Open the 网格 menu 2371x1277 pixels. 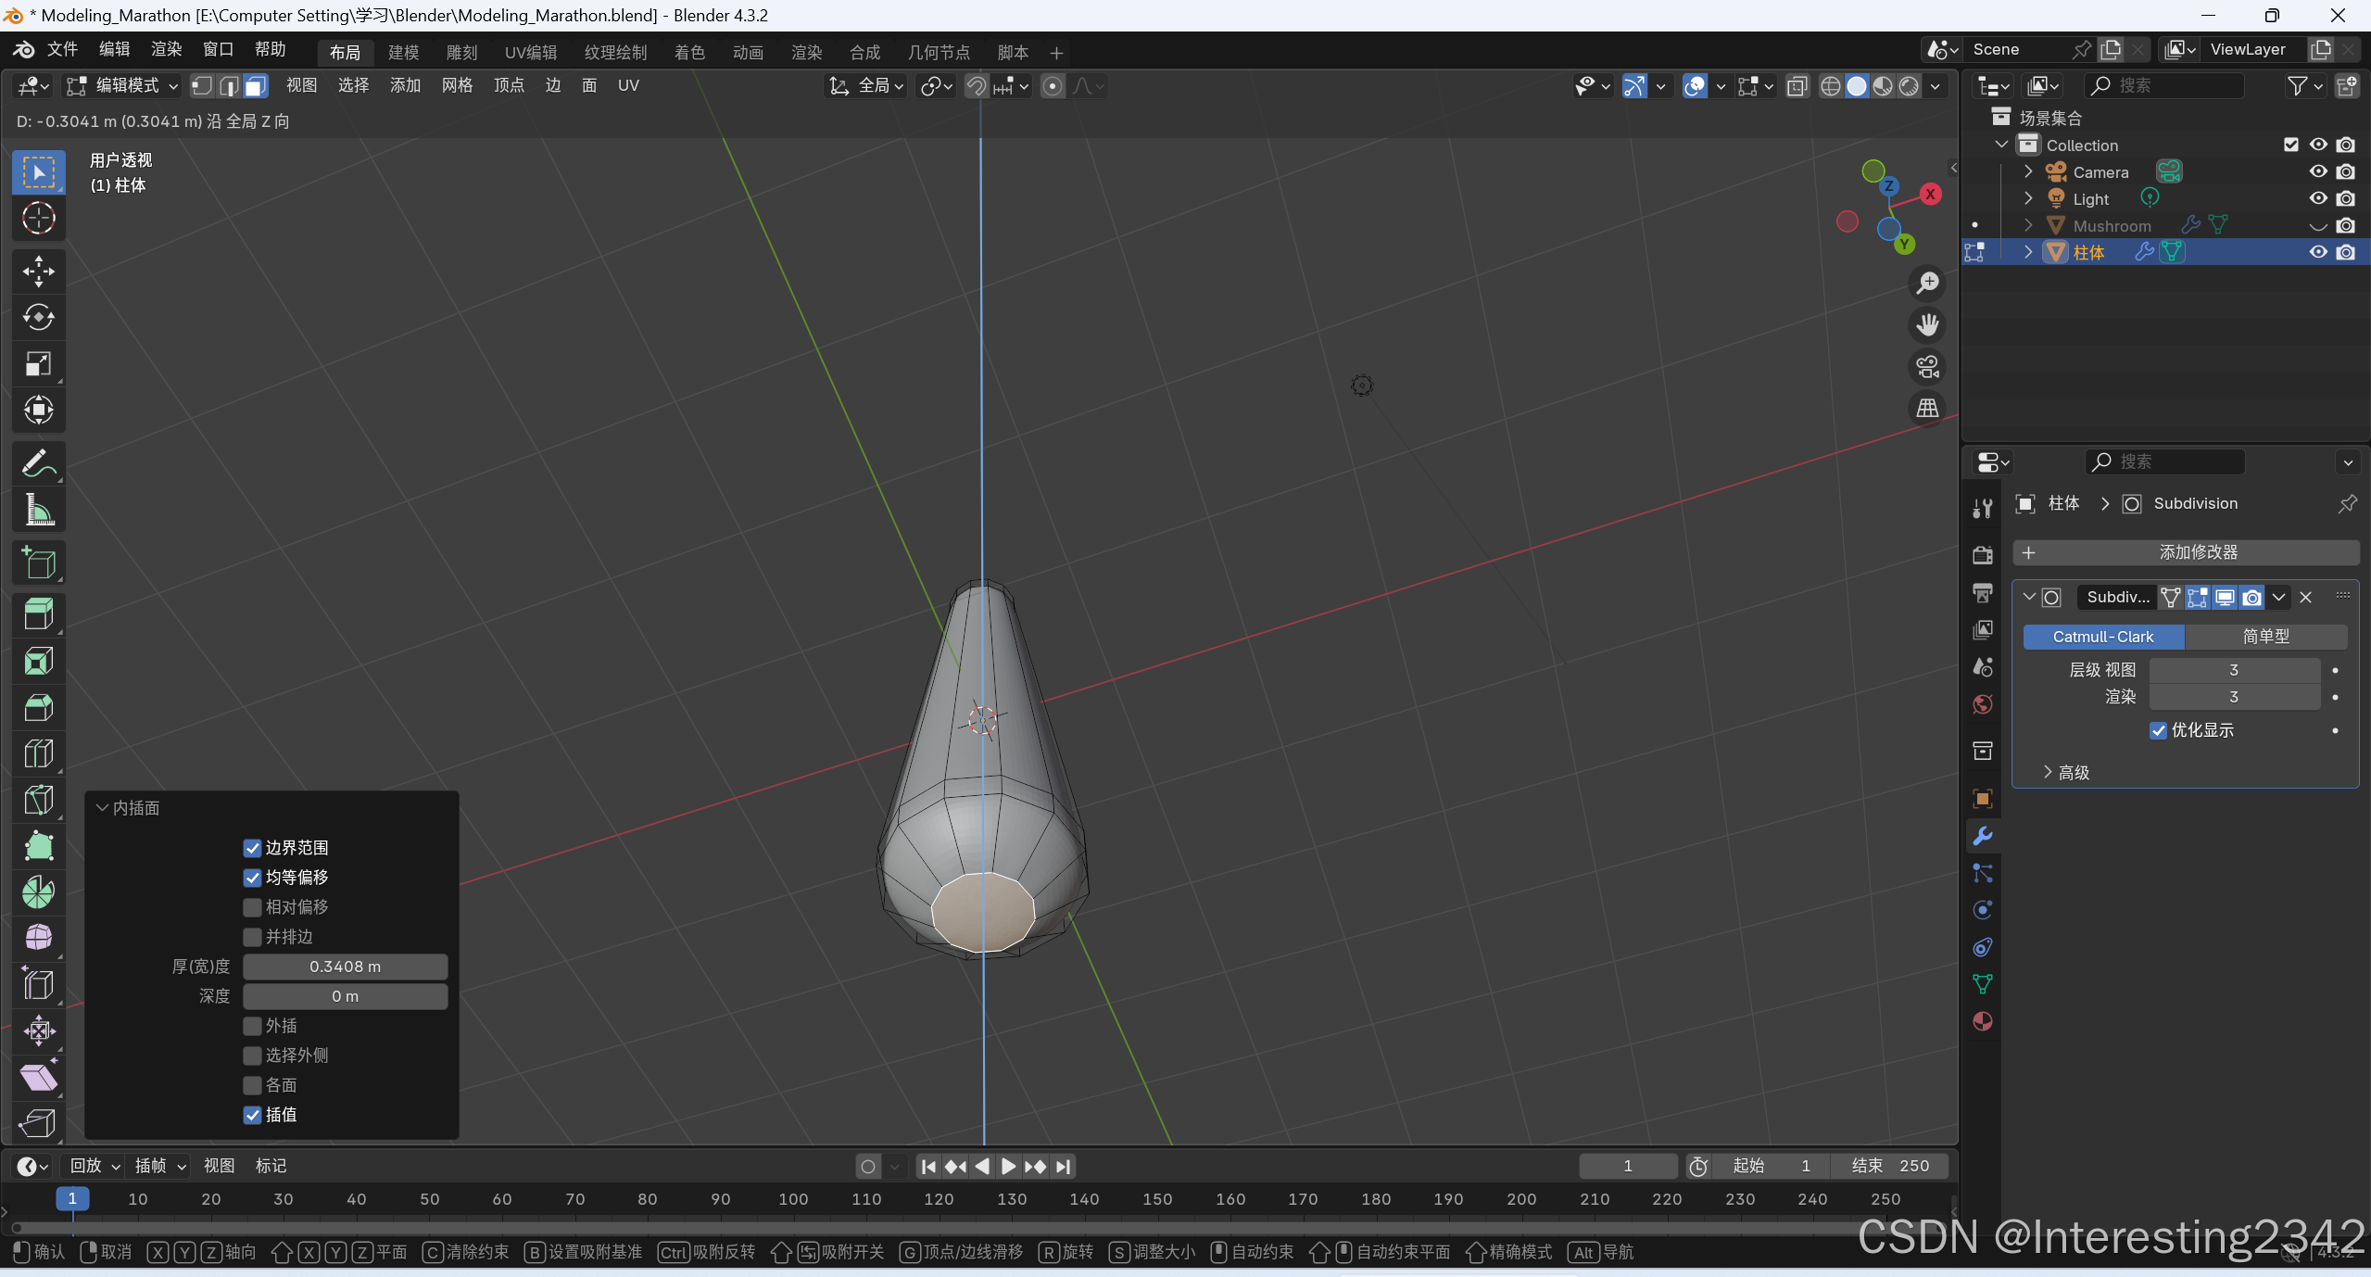[457, 86]
